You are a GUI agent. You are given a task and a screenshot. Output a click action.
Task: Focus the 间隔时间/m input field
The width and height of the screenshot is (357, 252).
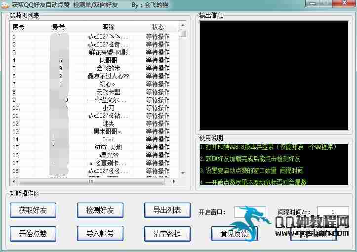333,212
